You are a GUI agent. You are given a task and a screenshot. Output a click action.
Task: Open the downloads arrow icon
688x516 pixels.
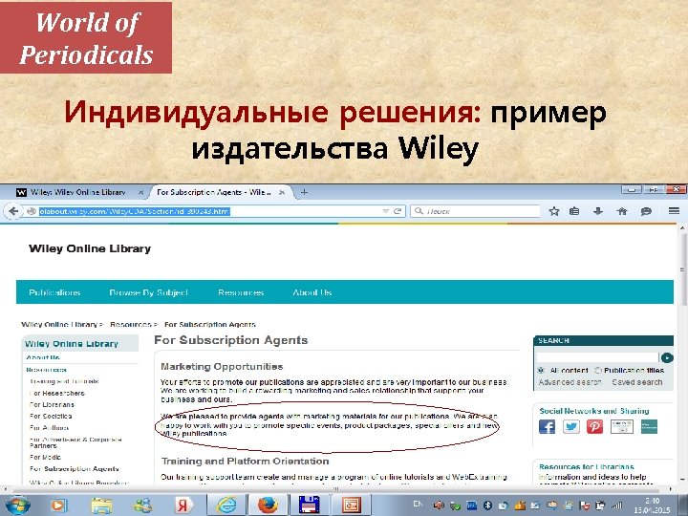point(597,211)
